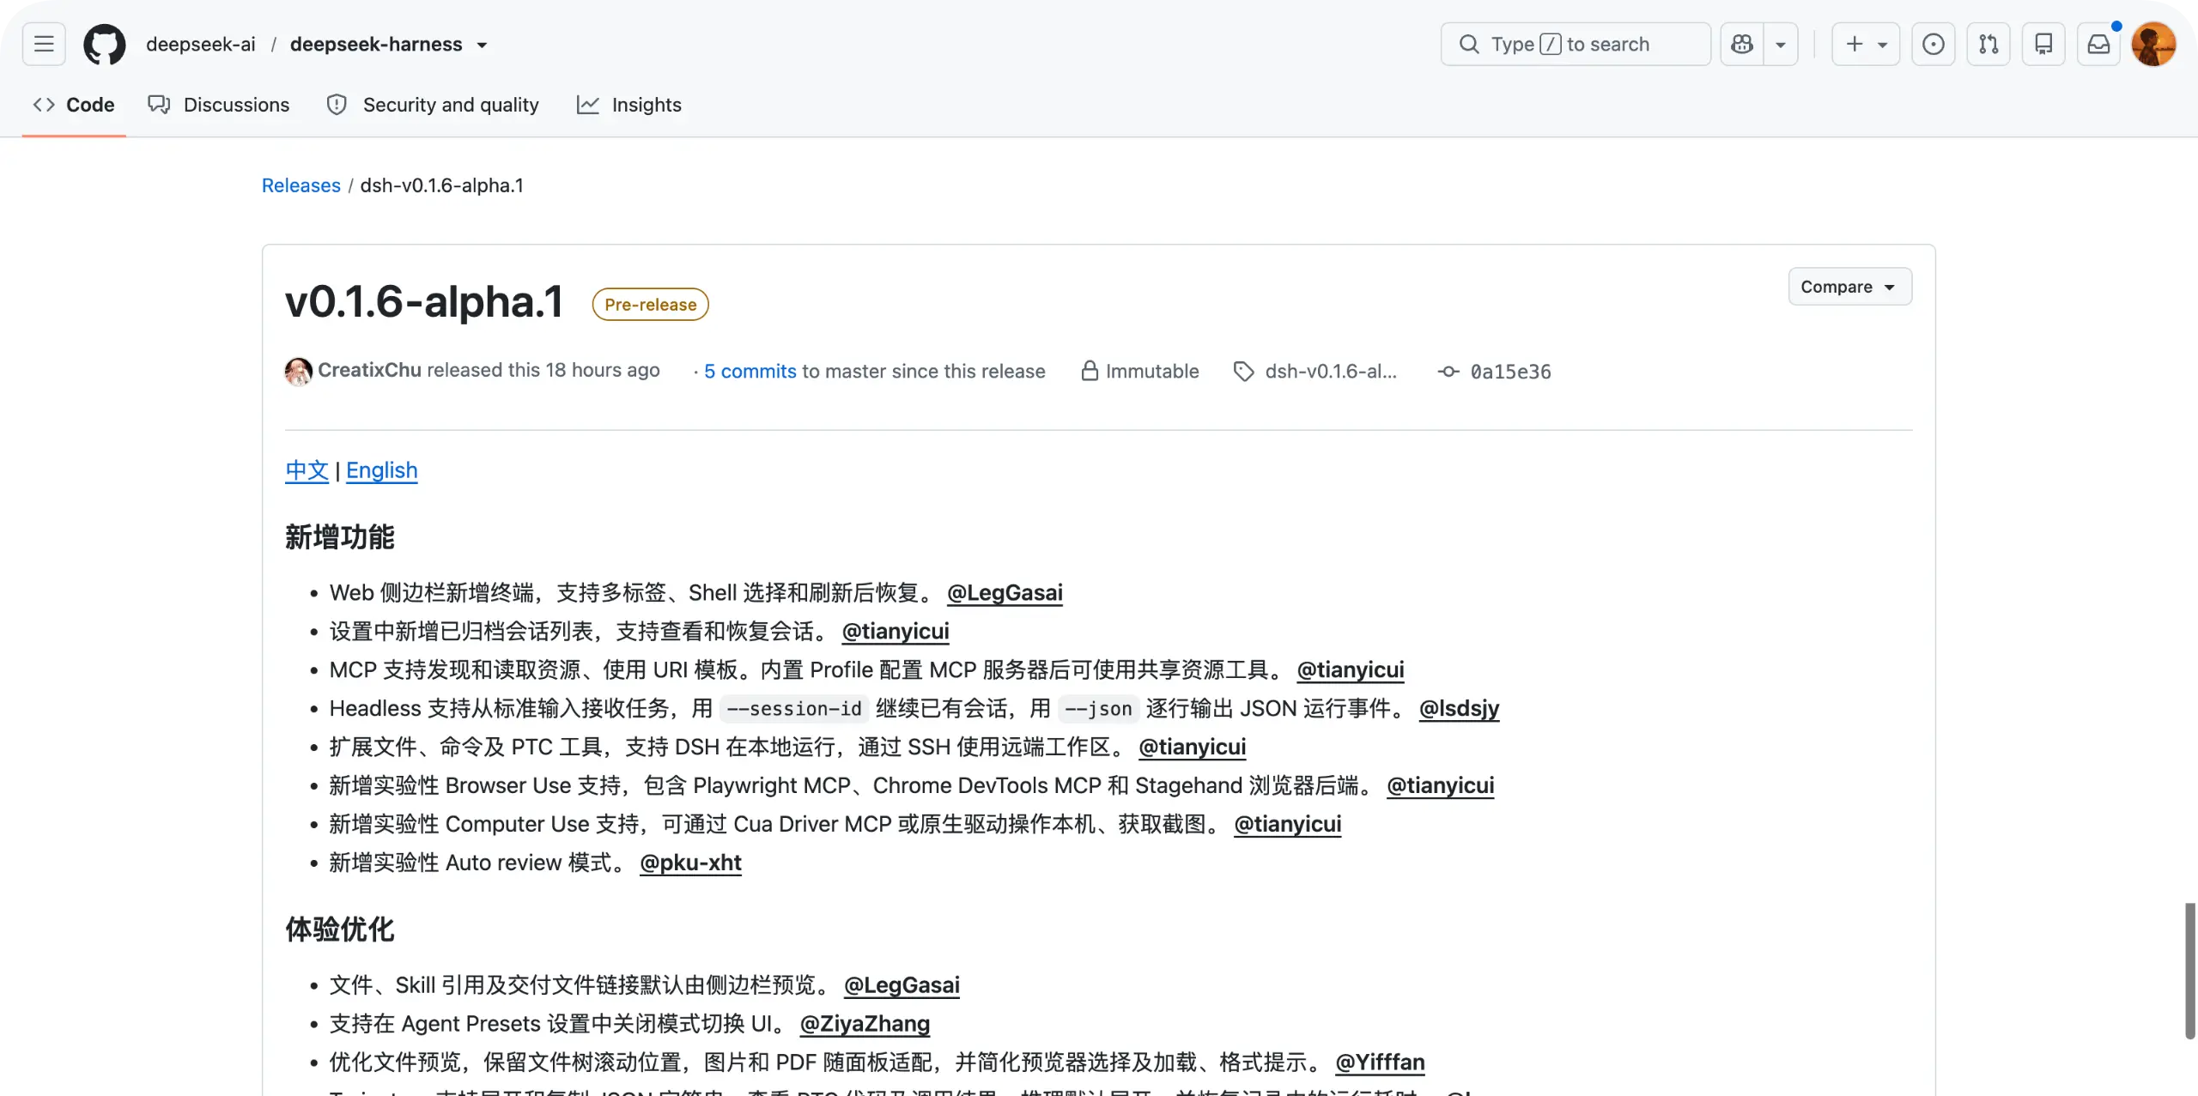Click the Pre-release badge
Image resolution: width=2198 pixels, height=1096 pixels.
(650, 305)
